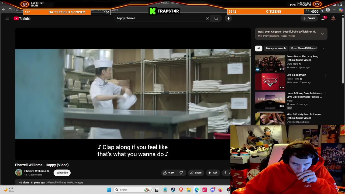
Task: Like the Happy video
Action: [x=168, y=173]
